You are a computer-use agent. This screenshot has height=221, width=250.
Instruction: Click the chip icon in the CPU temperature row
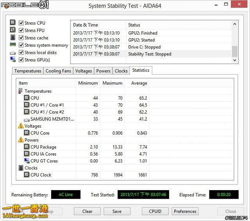coord(27,98)
